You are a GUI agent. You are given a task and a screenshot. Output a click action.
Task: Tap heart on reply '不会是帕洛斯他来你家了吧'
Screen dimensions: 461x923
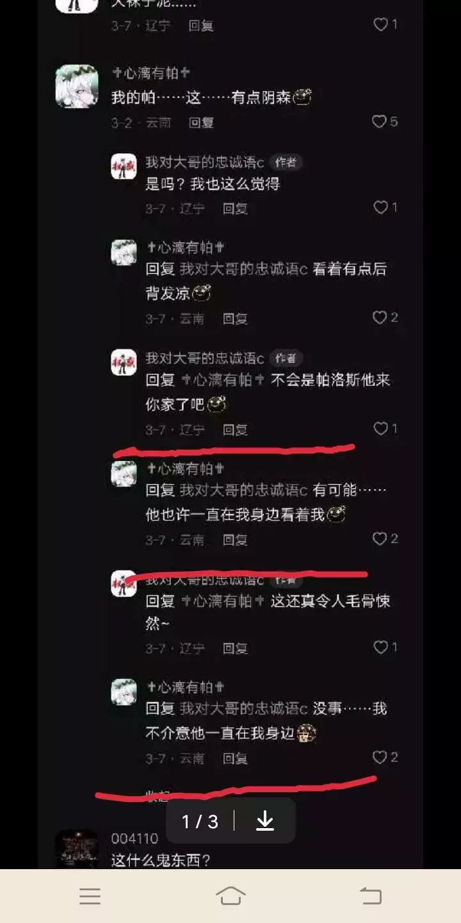click(381, 428)
